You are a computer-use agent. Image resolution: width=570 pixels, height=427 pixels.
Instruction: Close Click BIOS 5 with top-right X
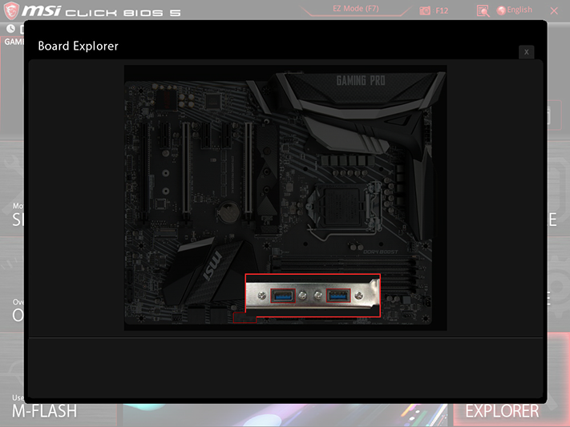[x=554, y=11]
